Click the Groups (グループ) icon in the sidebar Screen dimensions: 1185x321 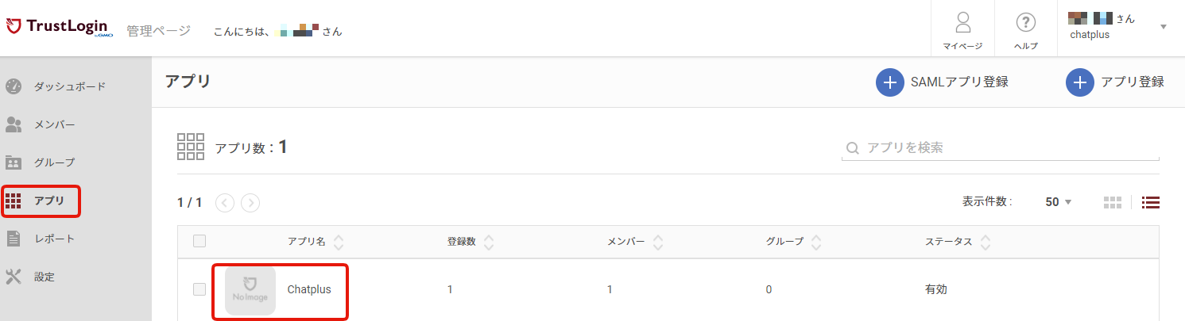[x=14, y=162]
